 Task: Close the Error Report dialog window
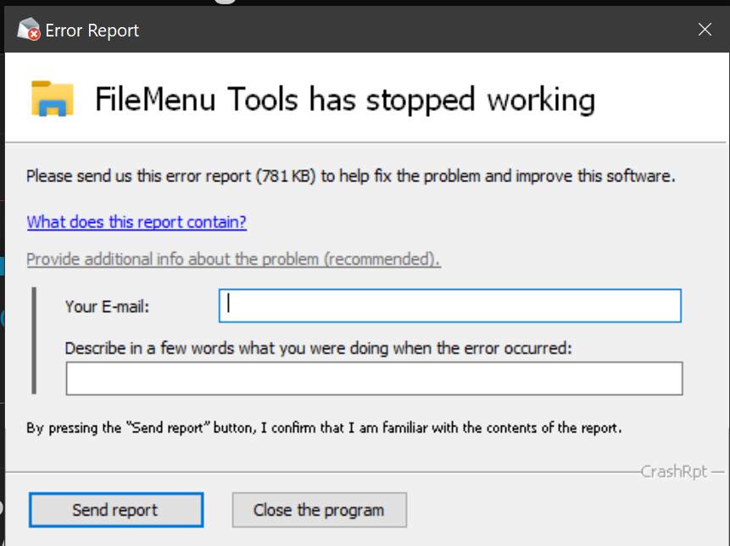pos(704,30)
